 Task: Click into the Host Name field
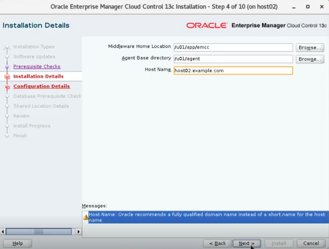pos(233,70)
